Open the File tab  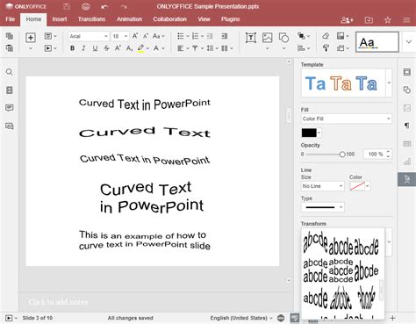tap(10, 19)
